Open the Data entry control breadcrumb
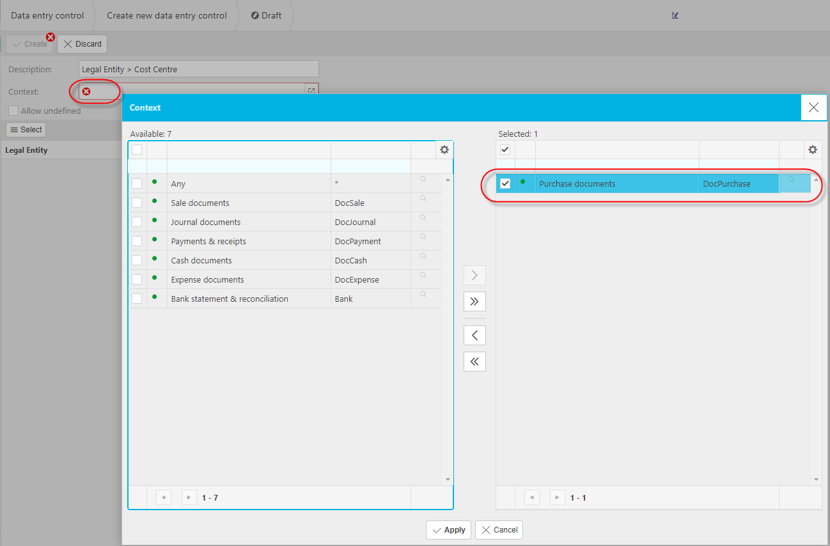Viewport: 830px width, 546px height. coord(47,15)
